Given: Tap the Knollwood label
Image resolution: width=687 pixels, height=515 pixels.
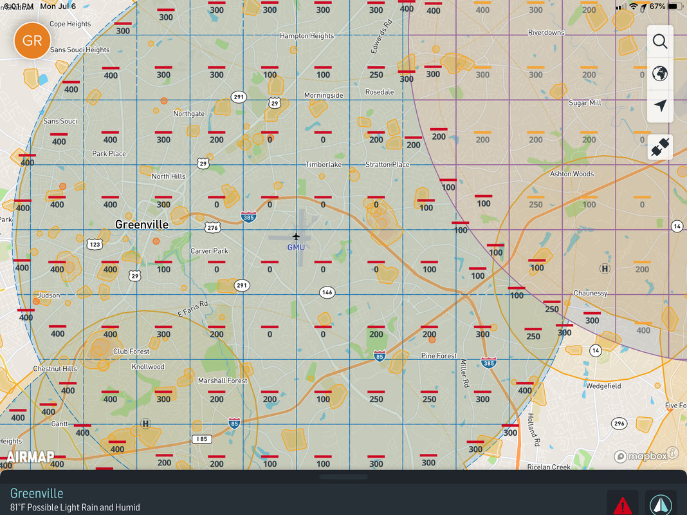Looking at the screenshot, I should (148, 366).
